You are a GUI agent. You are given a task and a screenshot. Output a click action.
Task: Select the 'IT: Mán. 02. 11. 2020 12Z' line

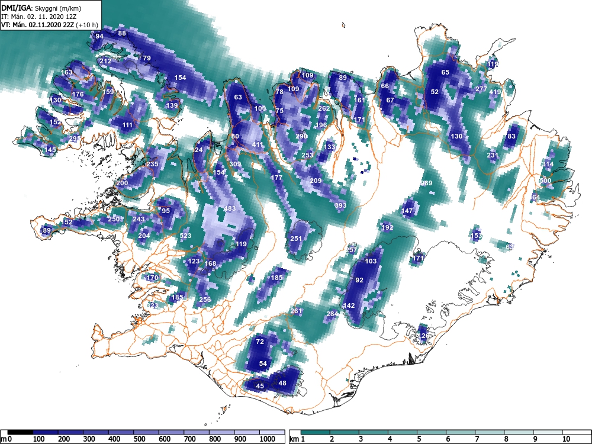[x=38, y=17]
